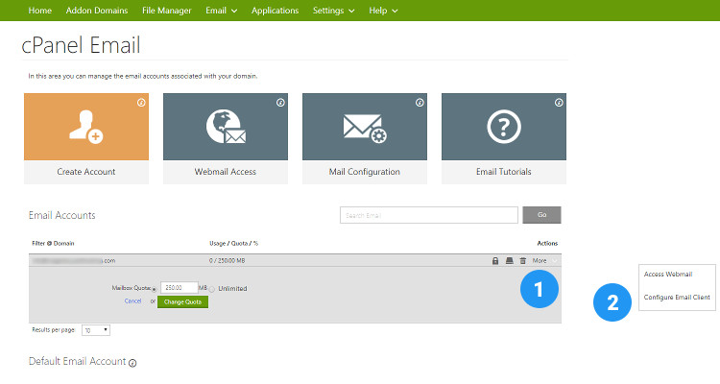Expand the Settings menu in navigation bar

tap(334, 11)
